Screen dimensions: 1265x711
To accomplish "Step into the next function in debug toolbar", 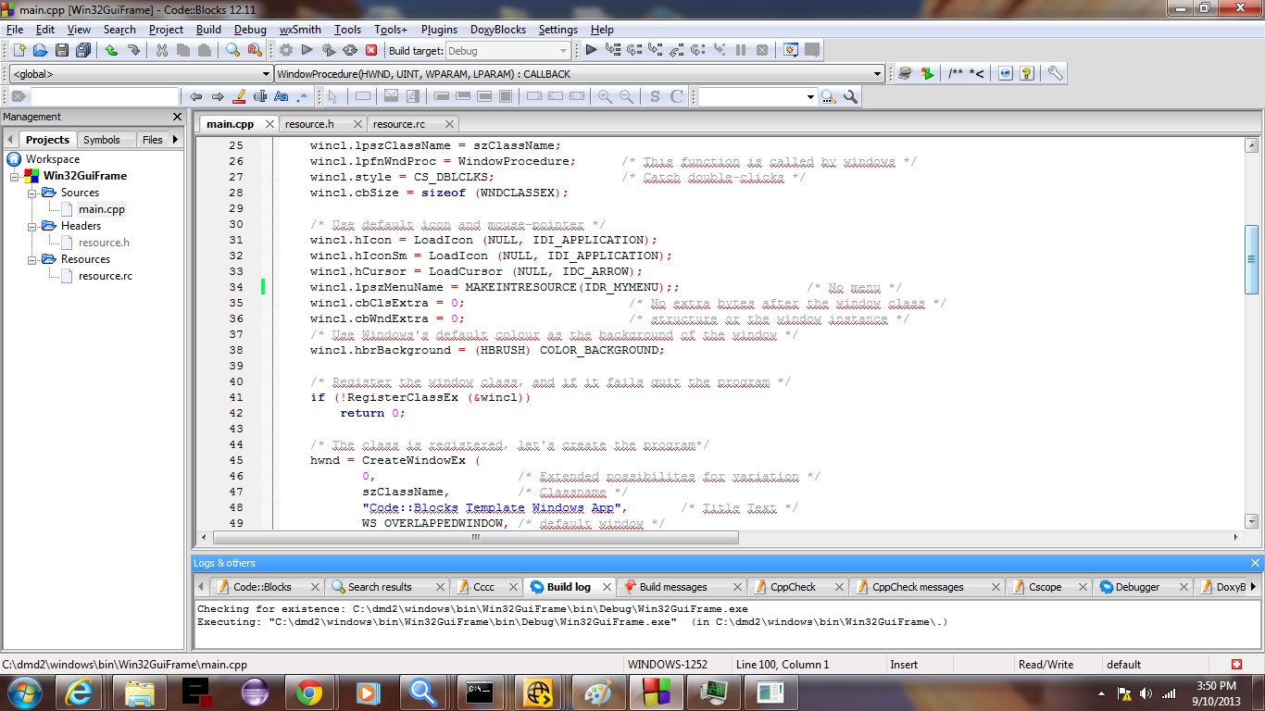I will coord(657,49).
